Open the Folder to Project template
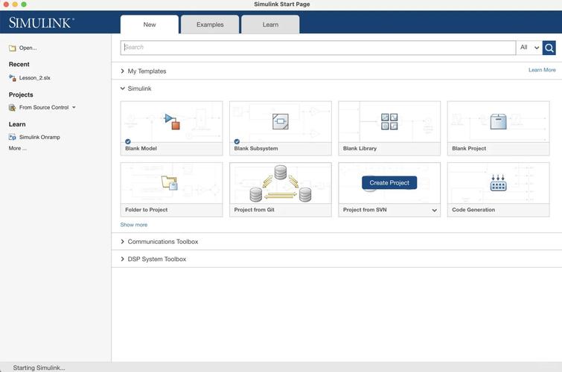Screen dimensions: 562x372 [171, 183]
